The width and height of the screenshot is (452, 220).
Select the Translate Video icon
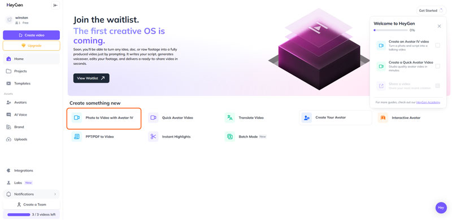230,118
